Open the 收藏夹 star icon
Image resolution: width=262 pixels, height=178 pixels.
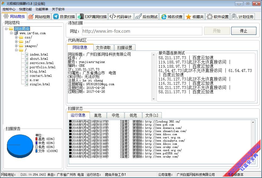point(189,16)
